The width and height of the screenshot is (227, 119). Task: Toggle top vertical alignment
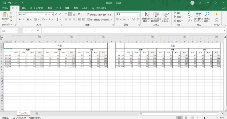(x=66, y=14)
